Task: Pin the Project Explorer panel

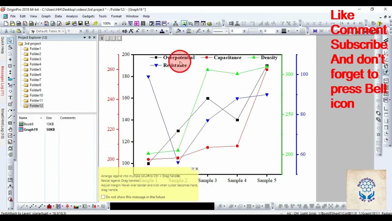Action: click(x=89, y=37)
